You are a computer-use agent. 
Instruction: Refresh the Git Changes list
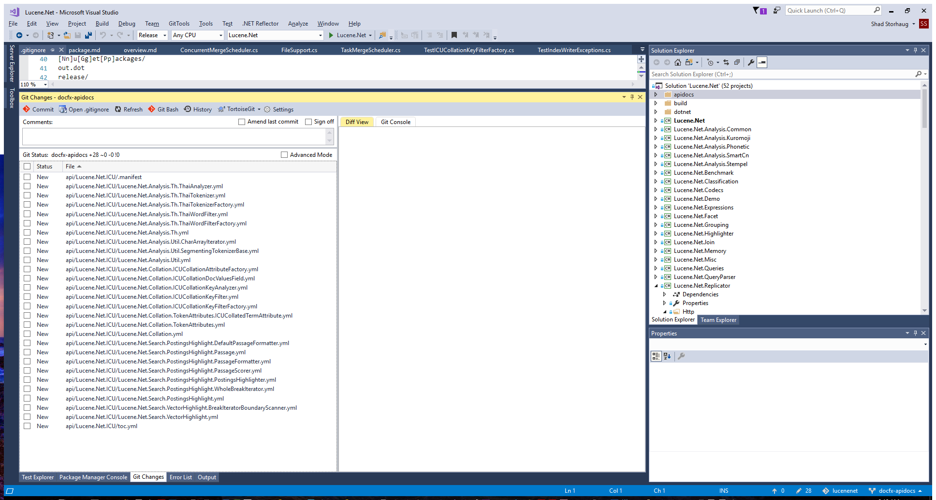129,110
